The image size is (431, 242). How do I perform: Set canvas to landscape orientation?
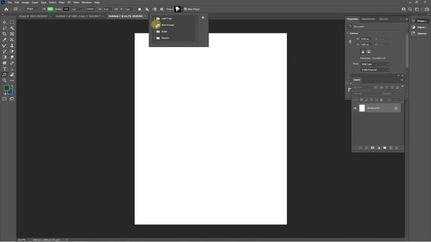[x=369, y=52]
